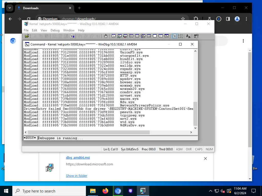Toggle Source Mode Off (101) toolbar button
Viewport: 262px width, 196px height.
[180, 36]
